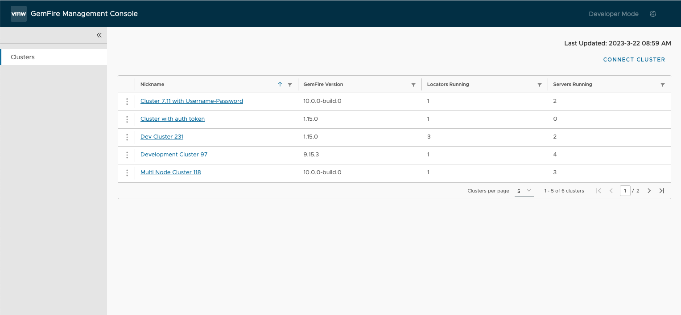Open the Servers Running column filter
This screenshot has width=681, height=315.
tap(663, 85)
